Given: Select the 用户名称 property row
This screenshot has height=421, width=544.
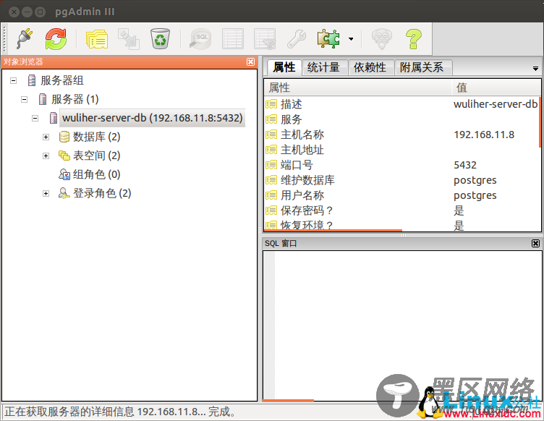Looking at the screenshot, I should (x=402, y=195).
